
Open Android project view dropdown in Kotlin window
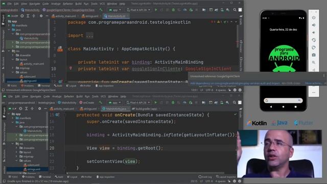[13, 16]
